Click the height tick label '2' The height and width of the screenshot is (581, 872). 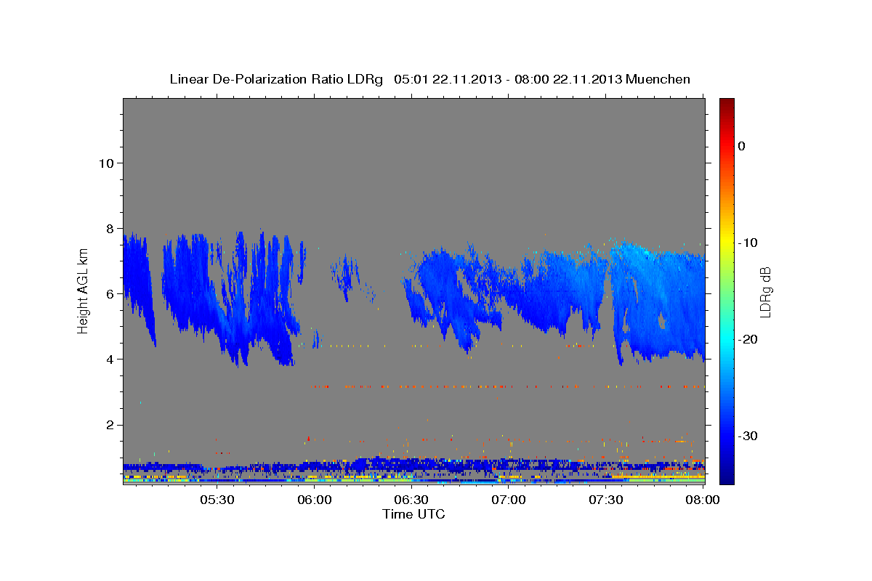tap(110, 424)
